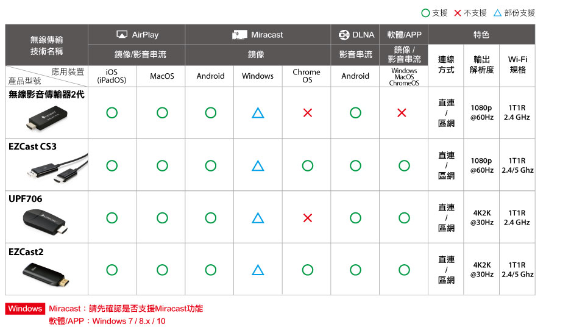
Task: Click the 連線方式 column header
Action: coord(446,65)
